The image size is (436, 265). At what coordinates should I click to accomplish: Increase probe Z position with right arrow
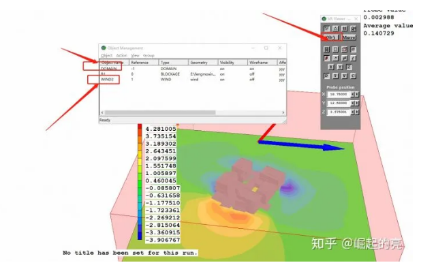pyautogui.click(x=357, y=112)
